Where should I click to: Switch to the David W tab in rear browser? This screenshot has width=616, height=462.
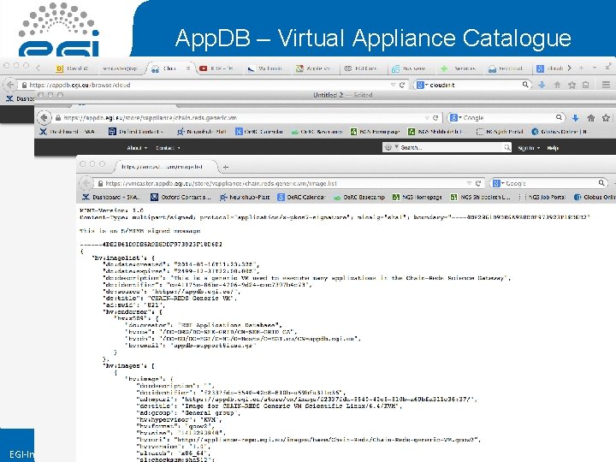pyautogui.click(x=73, y=68)
